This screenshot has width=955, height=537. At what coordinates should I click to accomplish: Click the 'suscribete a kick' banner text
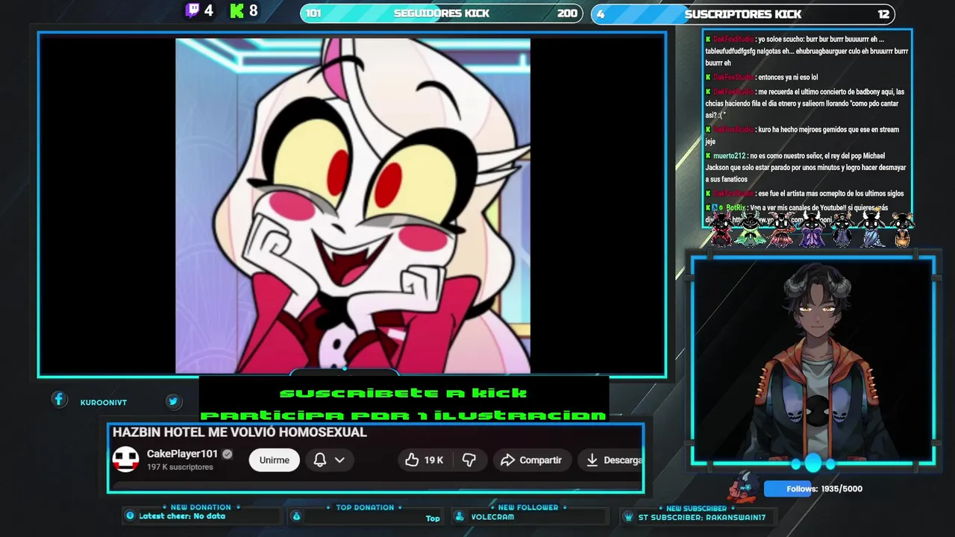(404, 393)
